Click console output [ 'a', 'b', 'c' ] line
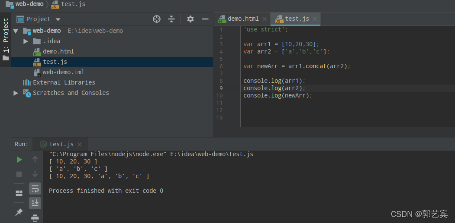455x223 pixels. click(x=78, y=169)
